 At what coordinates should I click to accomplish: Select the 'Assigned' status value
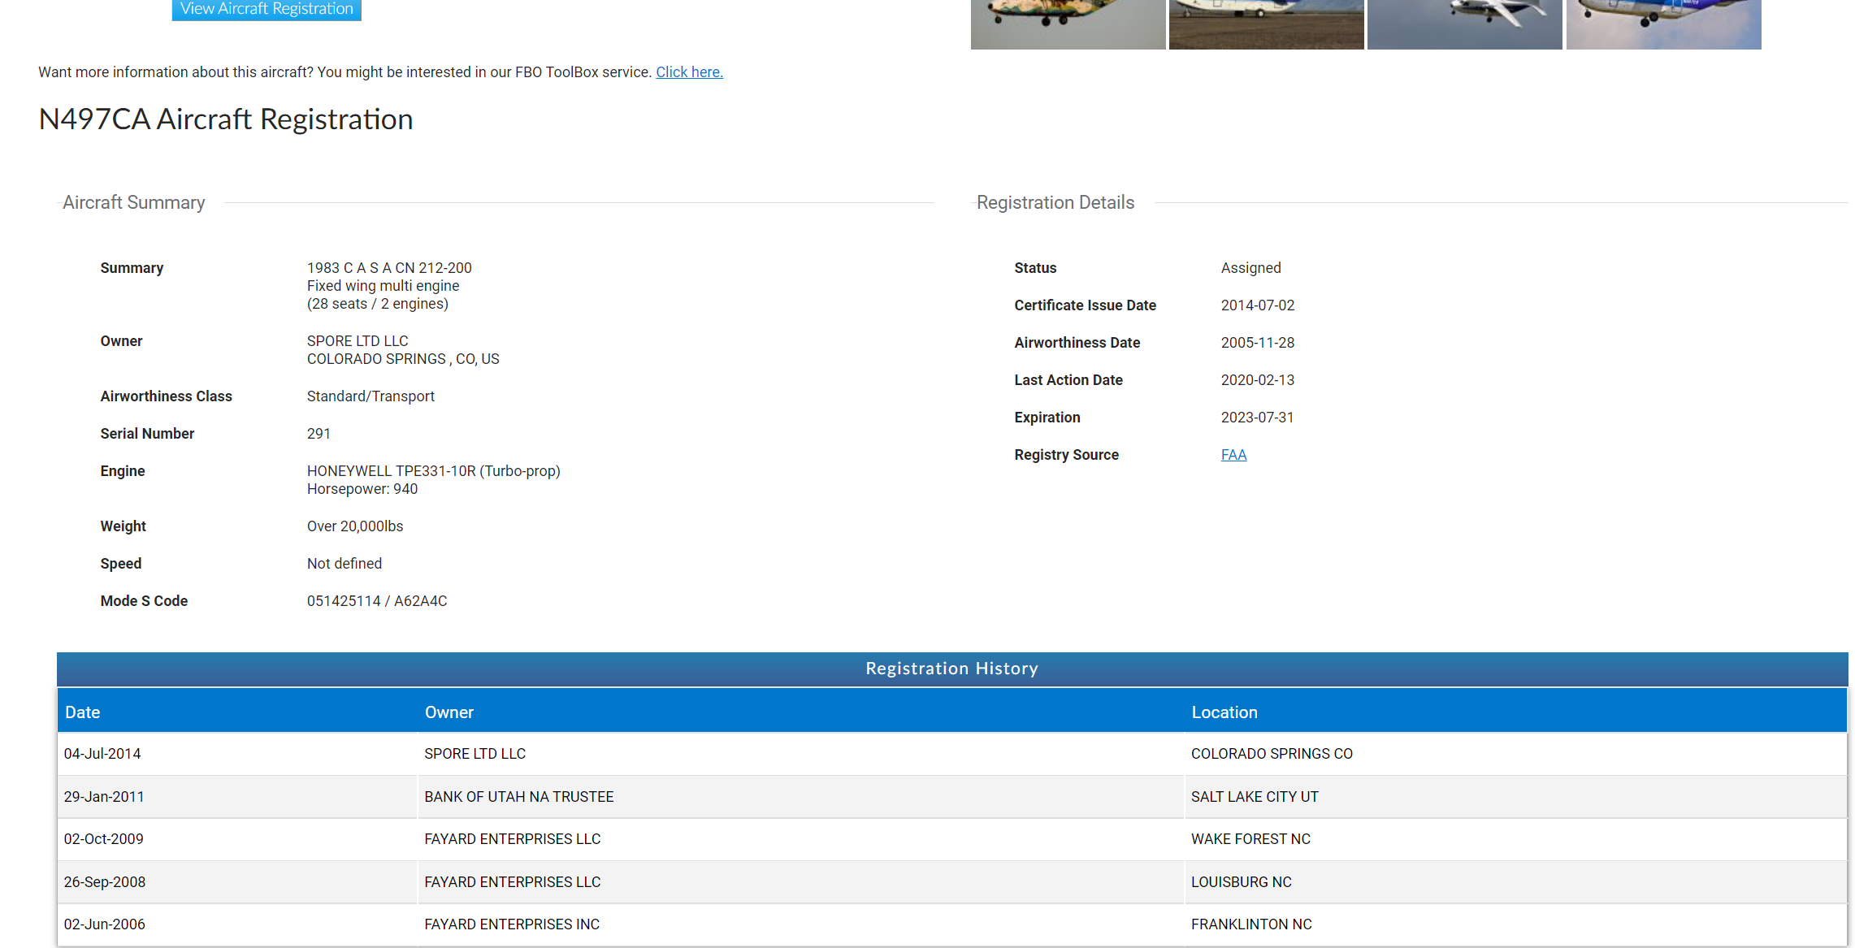(1250, 268)
